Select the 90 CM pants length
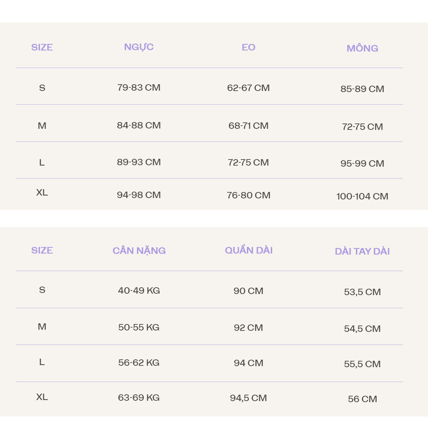The width and height of the screenshot is (428, 445). coord(248,291)
